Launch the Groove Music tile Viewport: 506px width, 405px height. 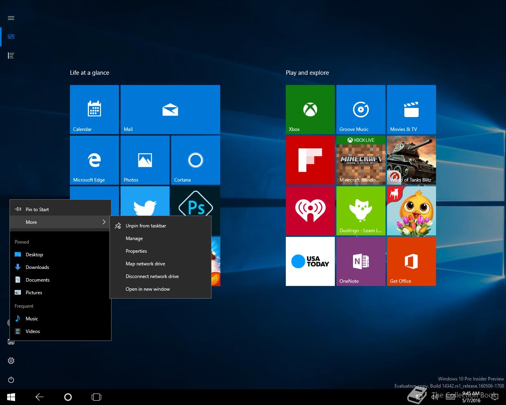(361, 110)
